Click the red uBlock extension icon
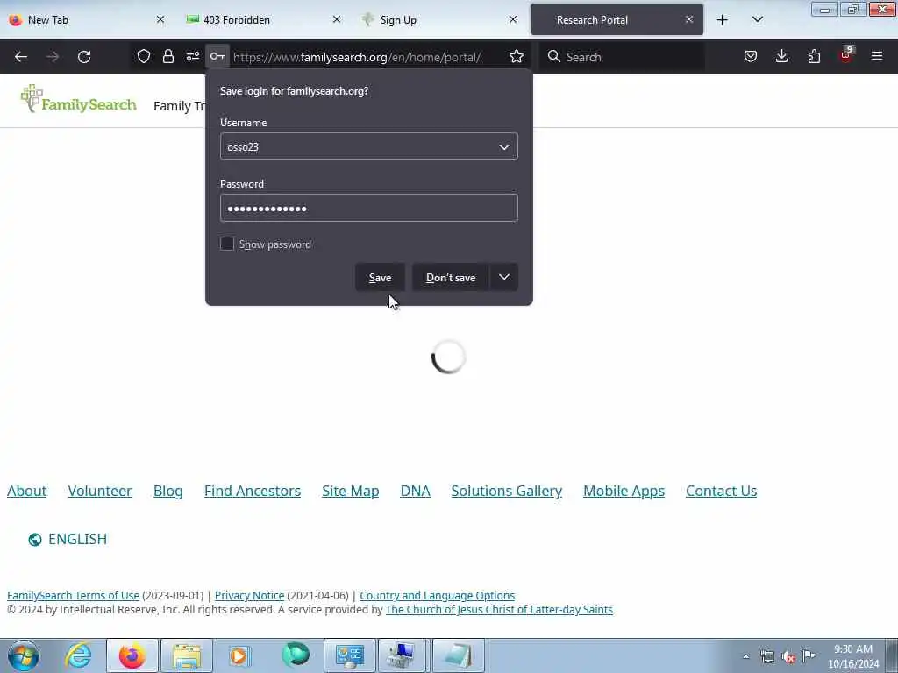The image size is (898, 673). pyautogui.click(x=846, y=55)
